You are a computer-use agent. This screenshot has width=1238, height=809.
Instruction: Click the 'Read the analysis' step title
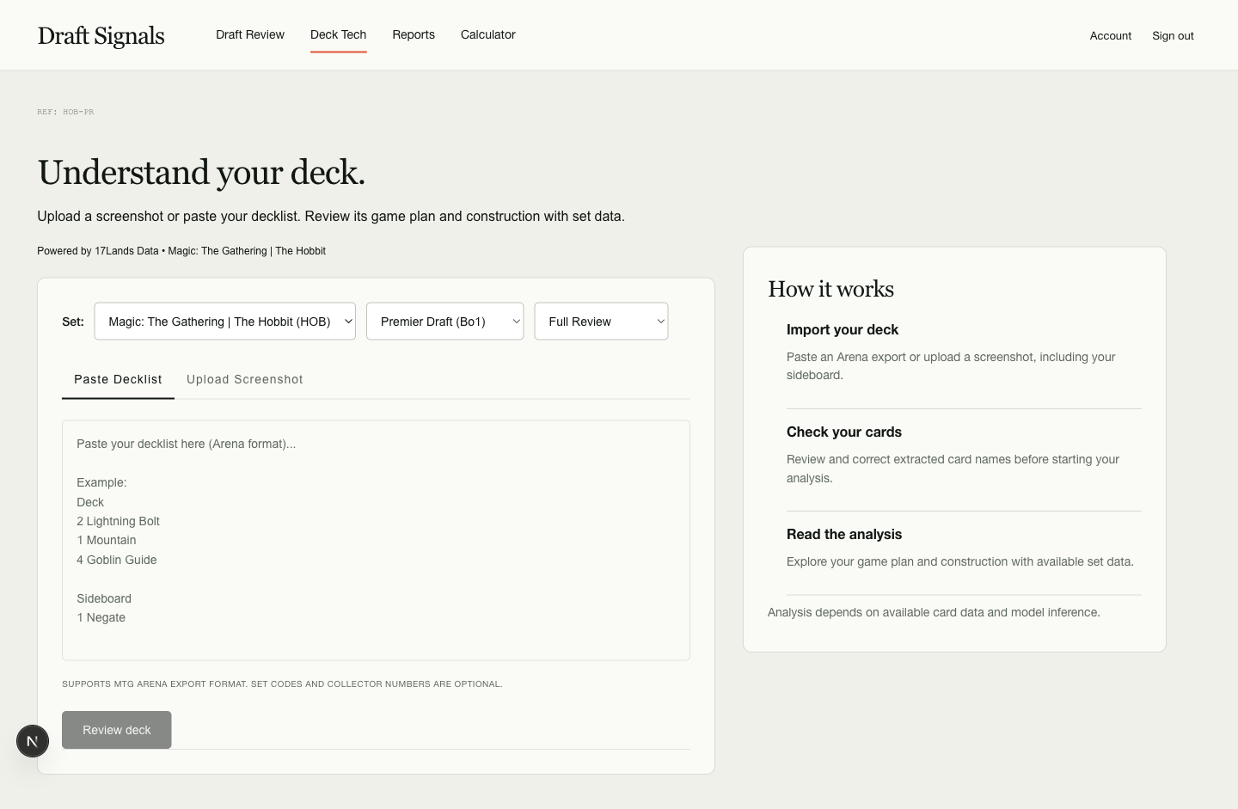point(844,534)
